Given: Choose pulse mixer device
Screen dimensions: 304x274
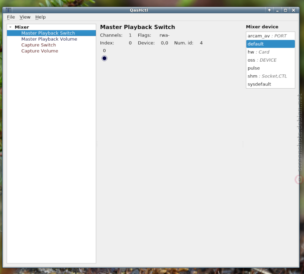Looking at the screenshot, I should click(271, 68).
